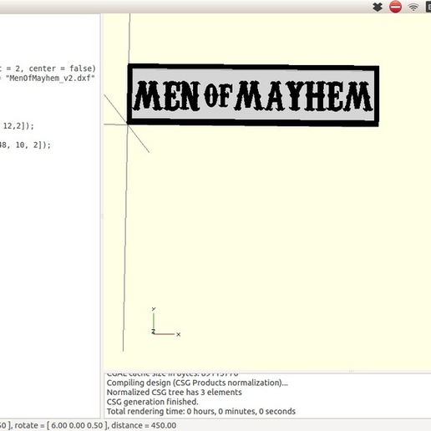This screenshot has height=431, width=431.
Task: Click the red no-entry indicator icon
Action: click(x=395, y=7)
